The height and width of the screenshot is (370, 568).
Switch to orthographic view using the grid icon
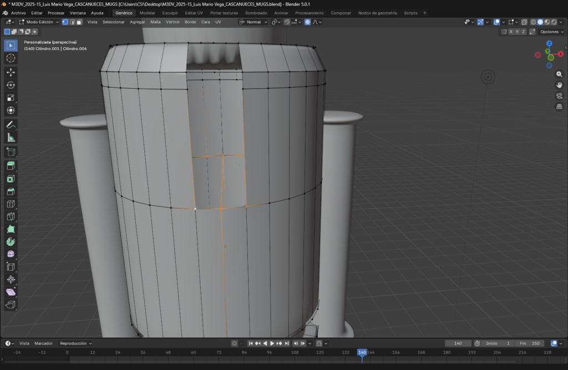pyautogui.click(x=559, y=106)
